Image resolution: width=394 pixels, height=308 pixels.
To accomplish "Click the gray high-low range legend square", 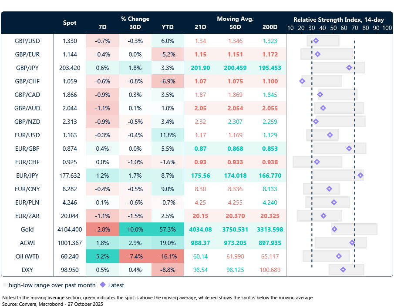I will coord(5,285).
